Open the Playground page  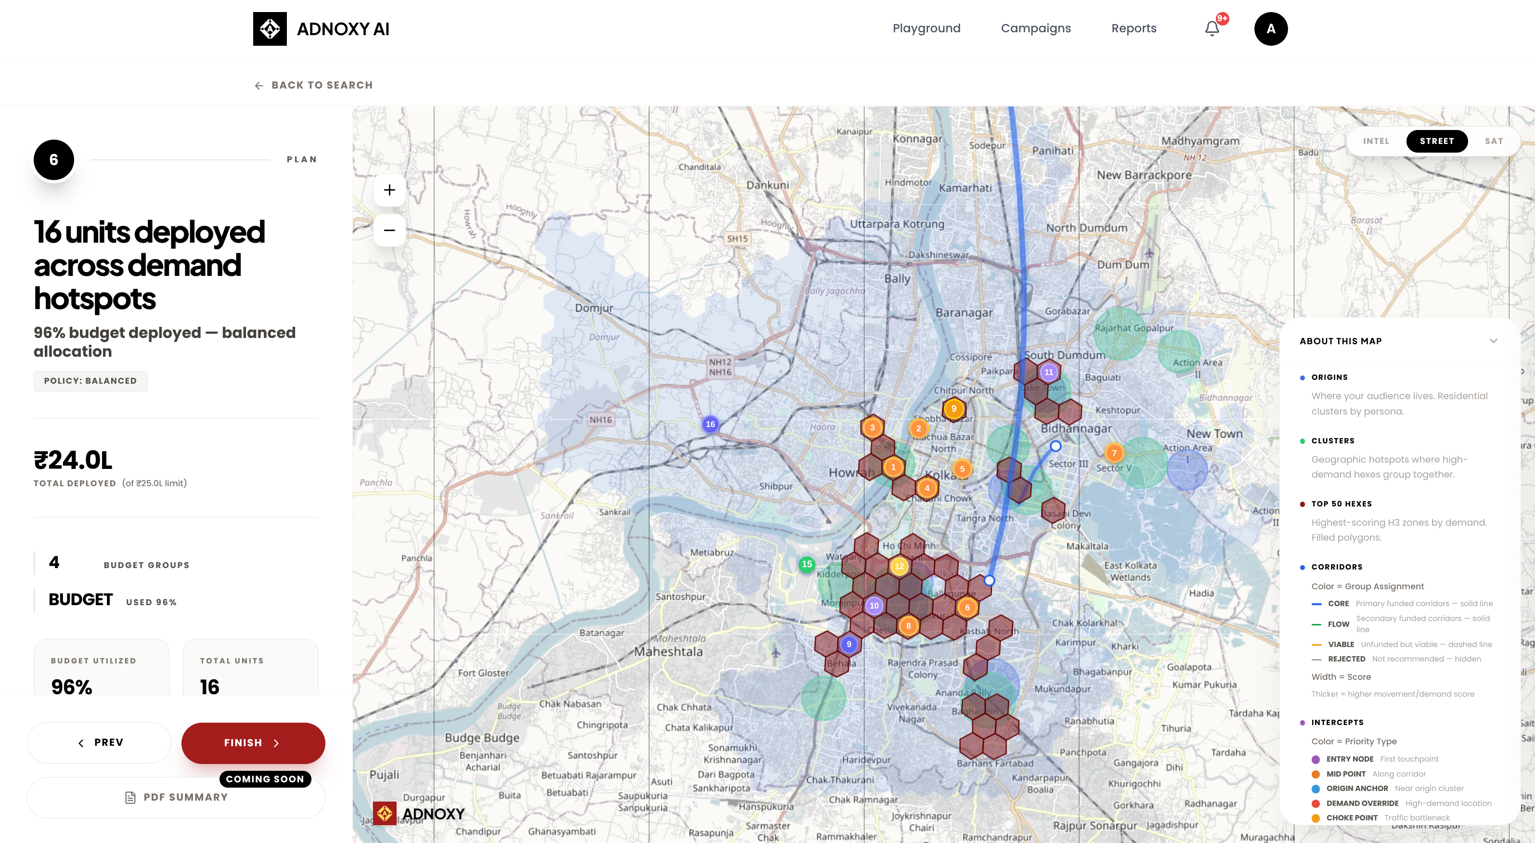point(926,28)
